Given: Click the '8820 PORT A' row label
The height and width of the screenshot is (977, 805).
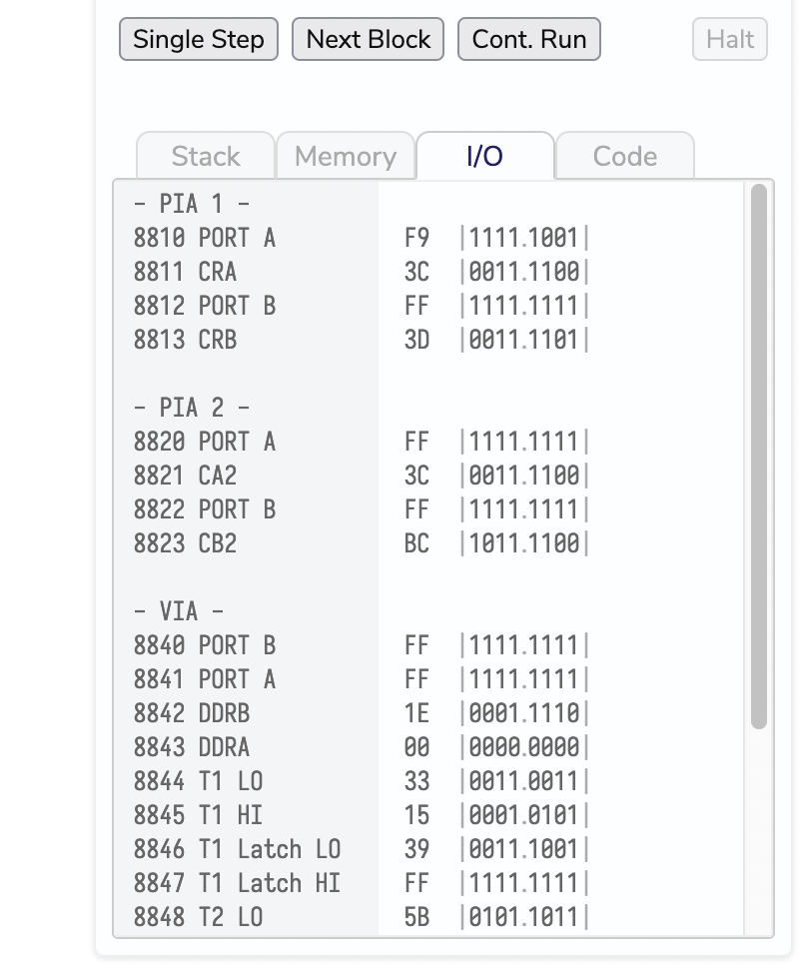Looking at the screenshot, I should tap(205, 442).
